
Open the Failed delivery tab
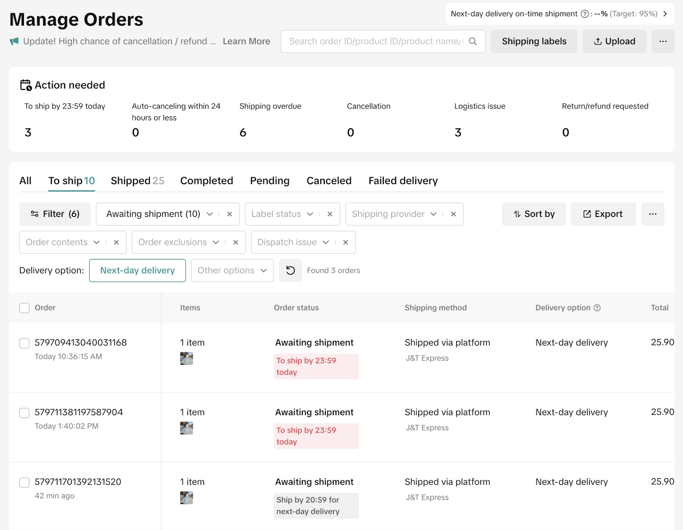pos(403,181)
